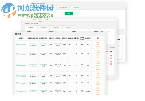145x101 pixels.
Task: Click the creation time cell 2018-02-05 16:15:49
Action: [x=58, y=45]
